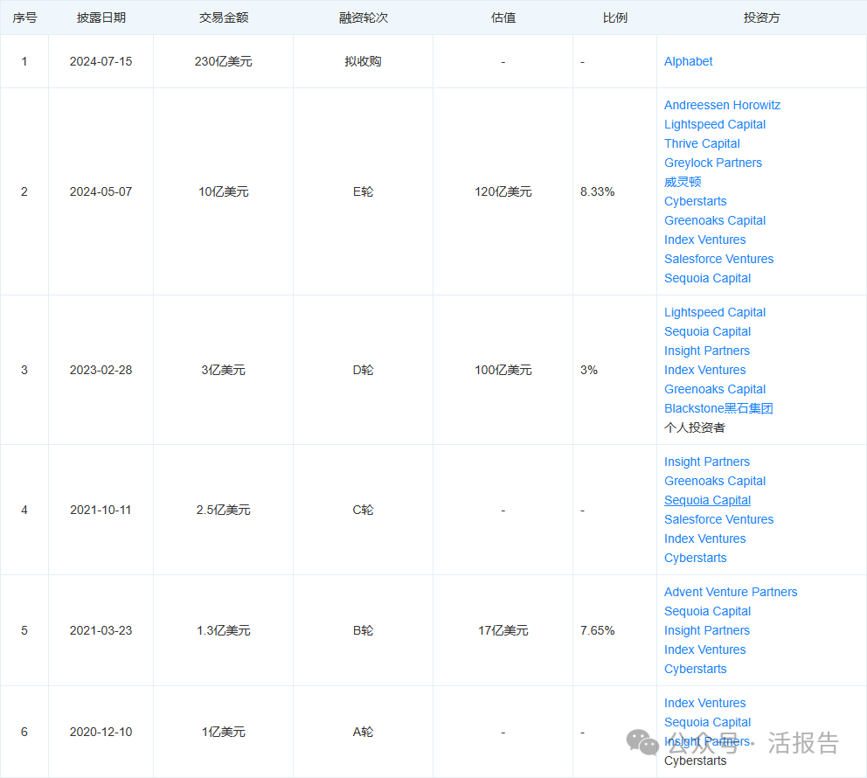Click the 披露日期 column header
The height and width of the screenshot is (778, 867).
coord(101,17)
